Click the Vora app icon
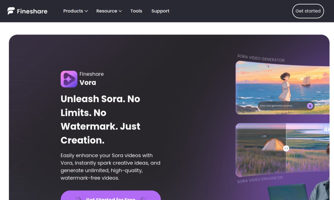 (x=69, y=79)
